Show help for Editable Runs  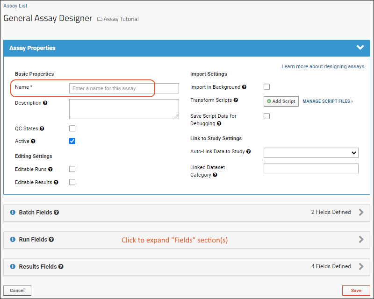50,169
